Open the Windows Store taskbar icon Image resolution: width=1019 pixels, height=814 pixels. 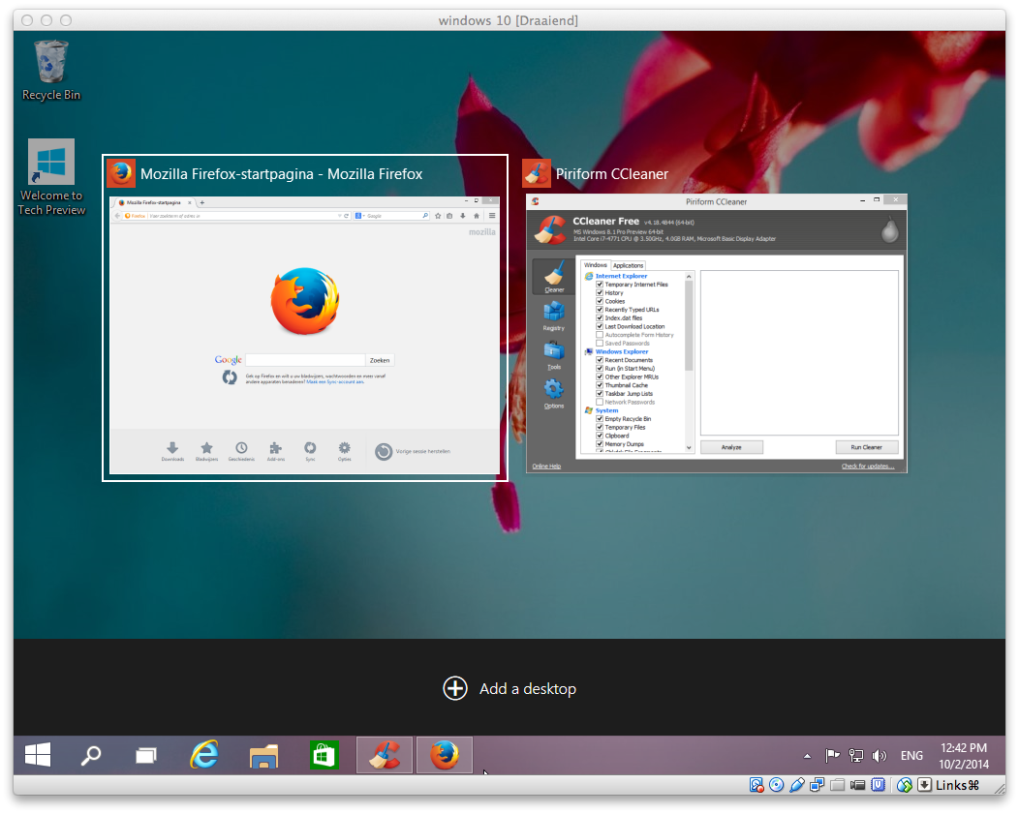pos(323,755)
